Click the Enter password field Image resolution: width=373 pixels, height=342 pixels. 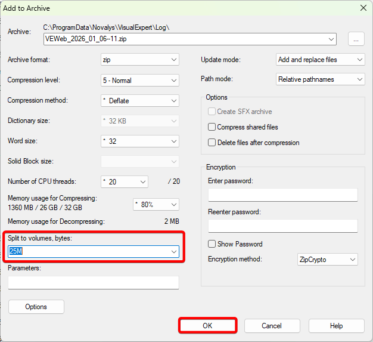pos(282,195)
